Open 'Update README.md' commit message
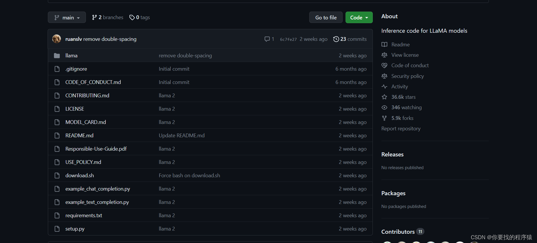This screenshot has width=537, height=243. coord(182,135)
